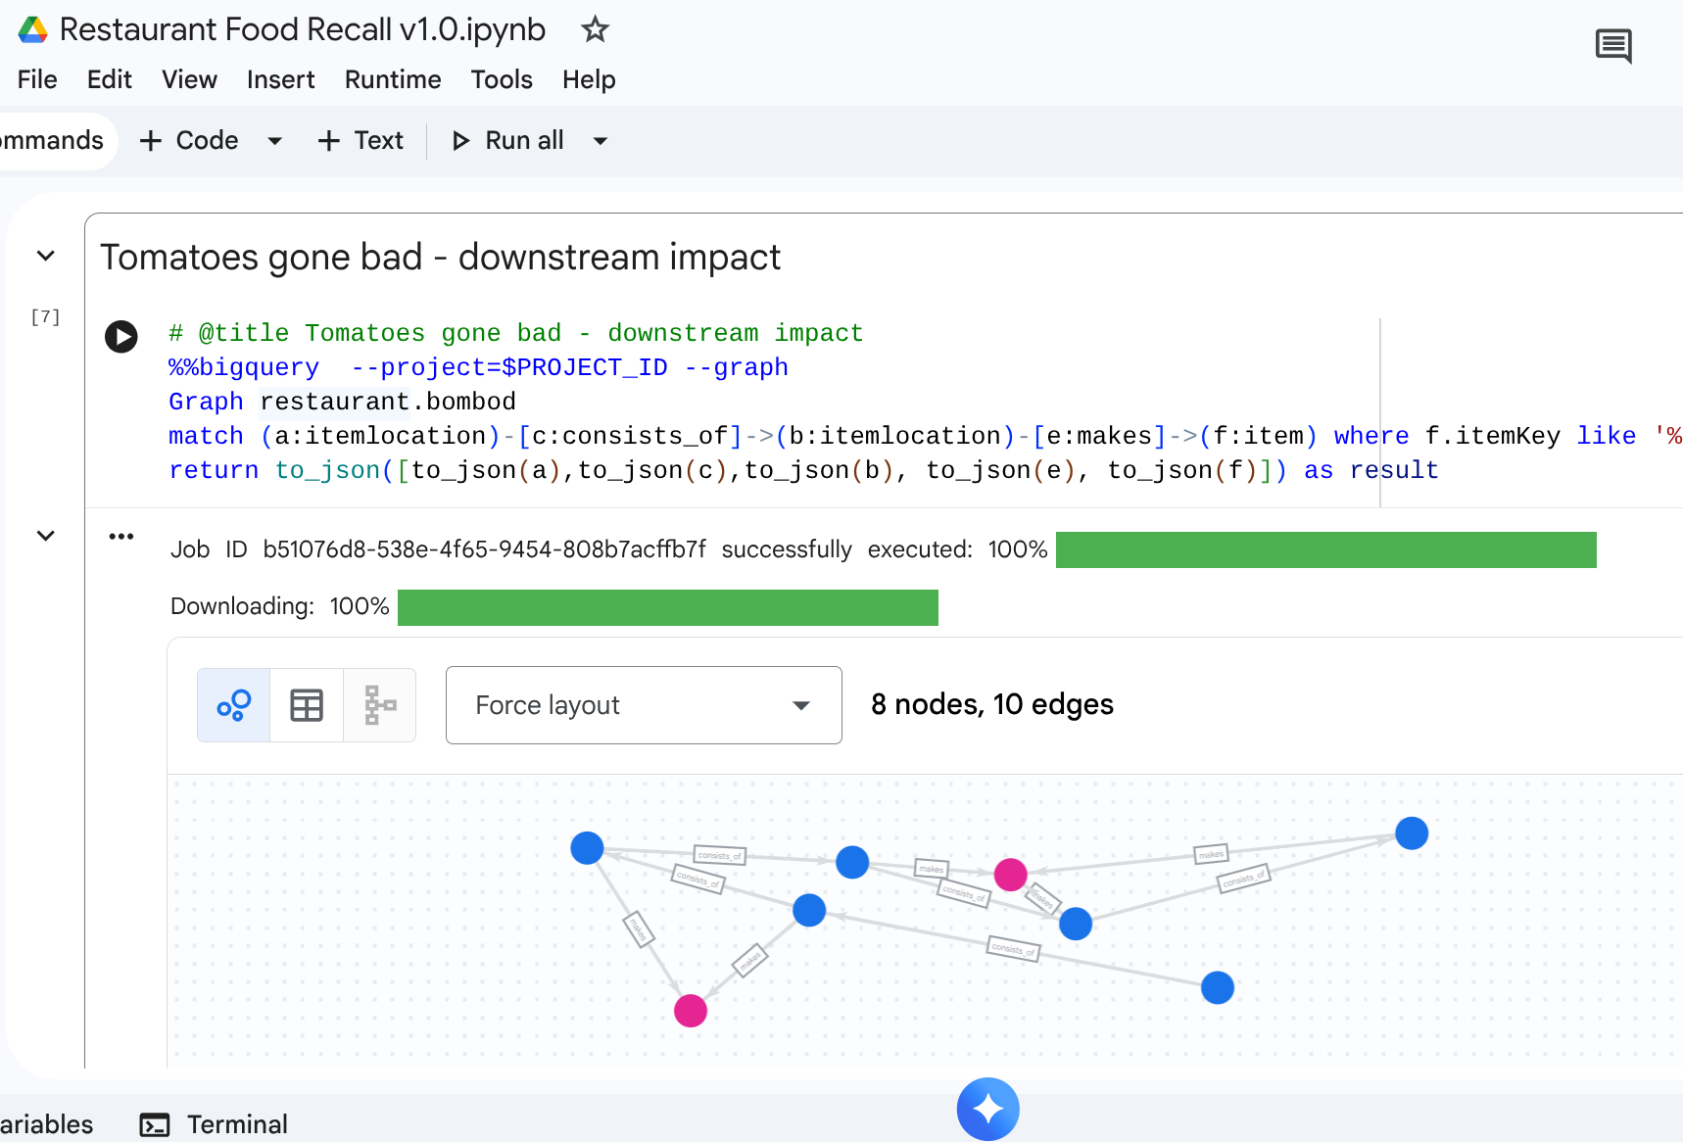The width and height of the screenshot is (1683, 1142).
Task: Collapse the Tomatoes gone bad section
Action: pos(45,257)
